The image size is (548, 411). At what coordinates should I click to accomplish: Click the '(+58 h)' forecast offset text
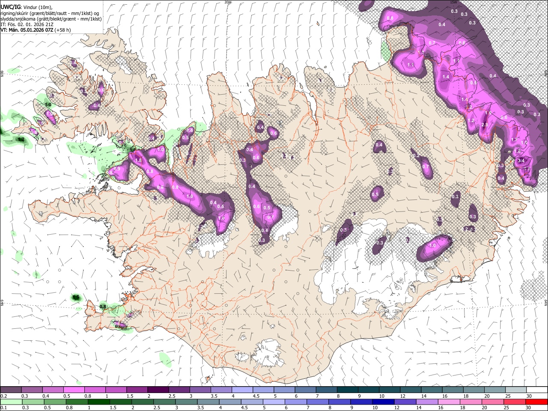click(63, 30)
